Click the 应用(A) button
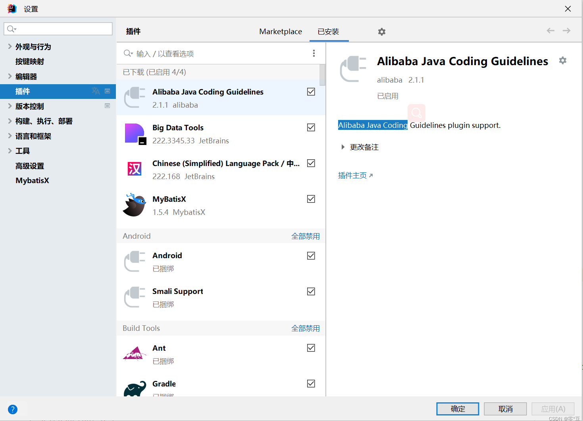Image resolution: width=583 pixels, height=421 pixels. 553,409
